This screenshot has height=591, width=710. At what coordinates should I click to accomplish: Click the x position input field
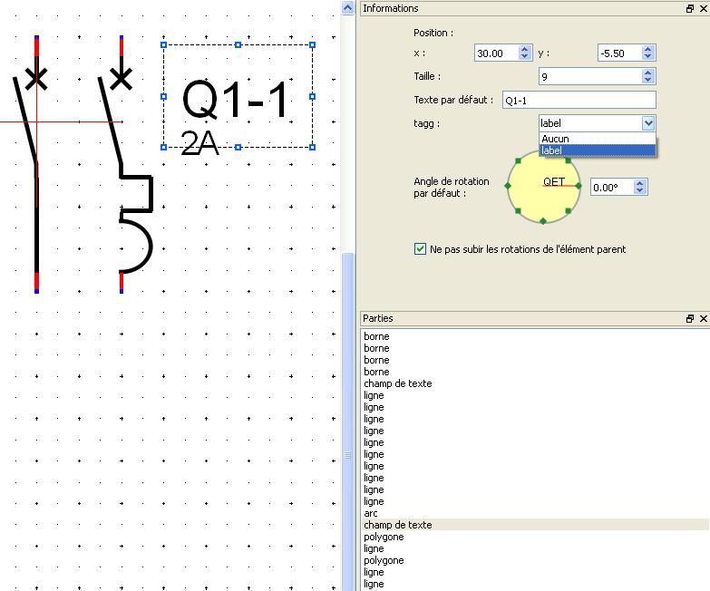click(495, 53)
